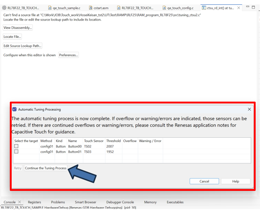260x212 pixels.
Task: Open editor Preferences button
Action: (68, 55)
